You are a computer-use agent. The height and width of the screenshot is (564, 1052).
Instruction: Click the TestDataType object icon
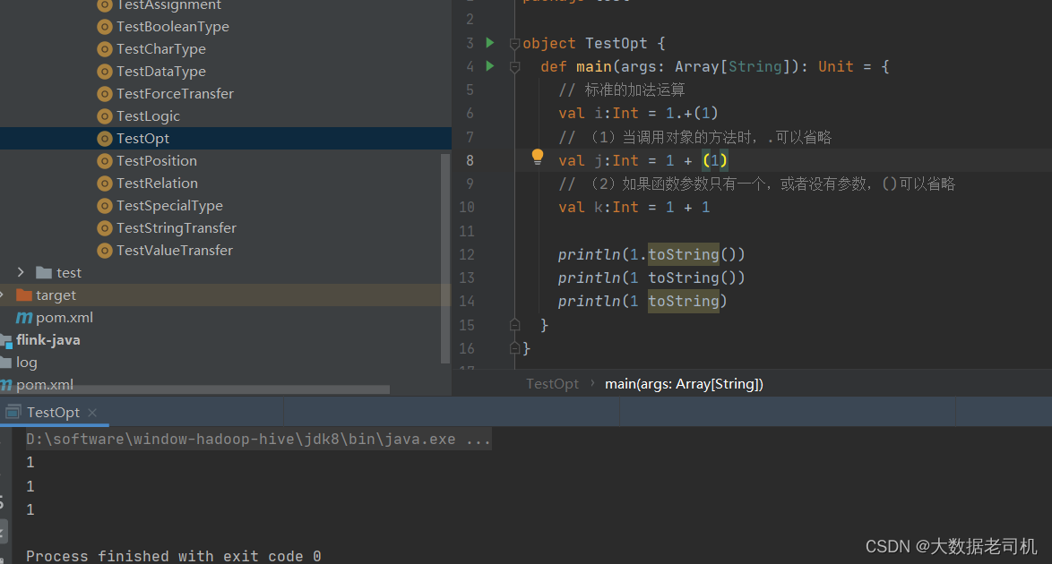[104, 71]
